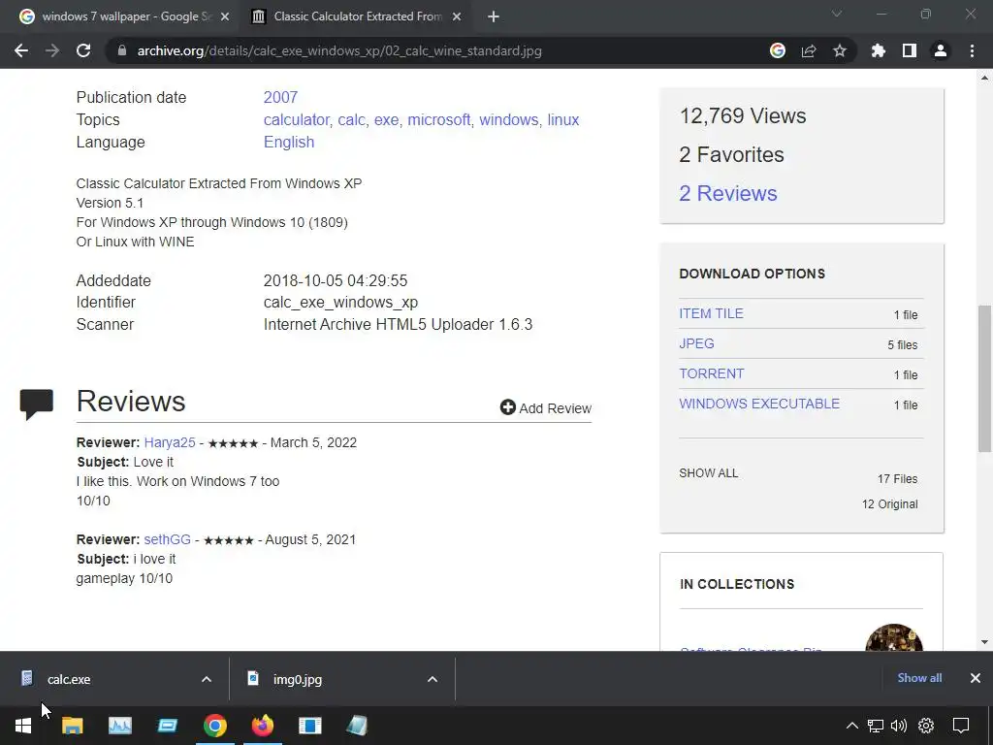View site lock information icon
The width and height of the screenshot is (993, 745).
(x=122, y=50)
